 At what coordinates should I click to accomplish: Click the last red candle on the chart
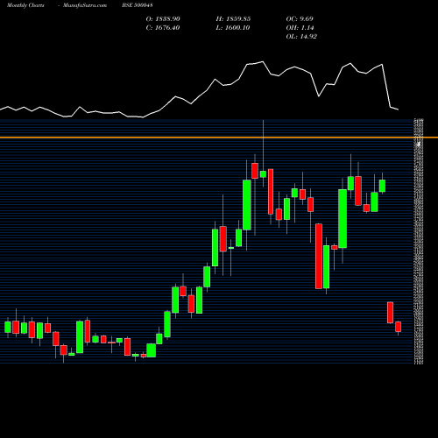[x=398, y=327]
